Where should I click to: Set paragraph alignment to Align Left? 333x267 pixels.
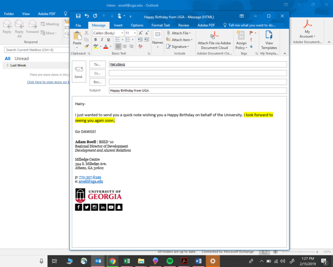(118, 46)
